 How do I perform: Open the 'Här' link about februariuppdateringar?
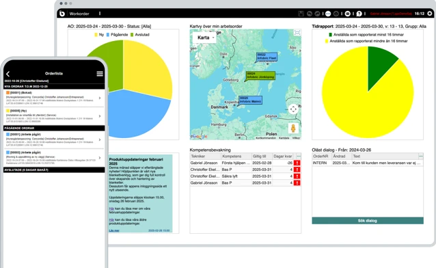111,209
